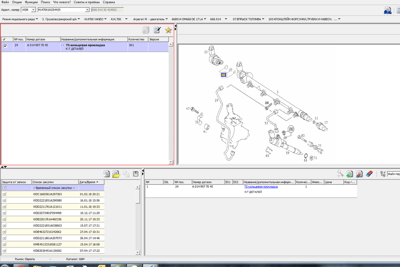400x267 pixels.
Task: Uncheck the checkbox for position 24
Action: click(x=5, y=46)
